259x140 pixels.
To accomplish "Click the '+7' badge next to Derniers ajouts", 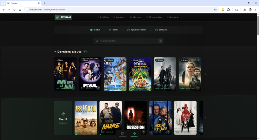I will [x=85, y=51].
